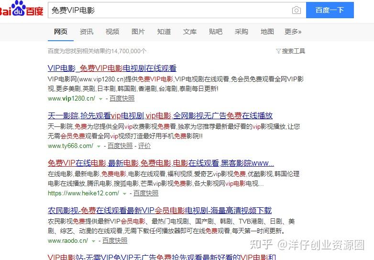Go to the 文库 tab
The height and width of the screenshot is (260, 374).
[189, 32]
